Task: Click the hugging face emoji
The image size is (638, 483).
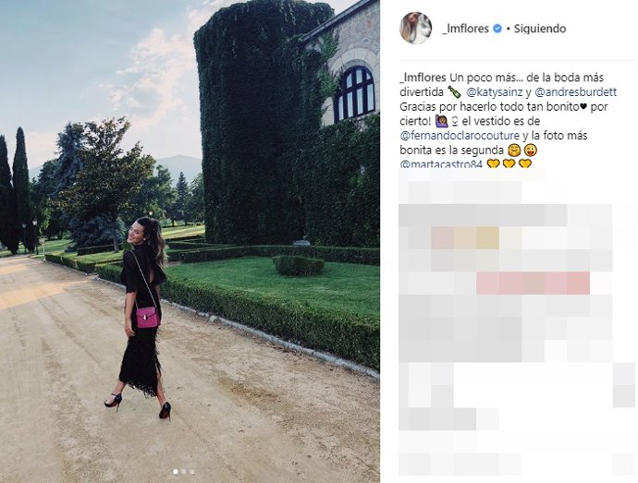Action: (514, 150)
